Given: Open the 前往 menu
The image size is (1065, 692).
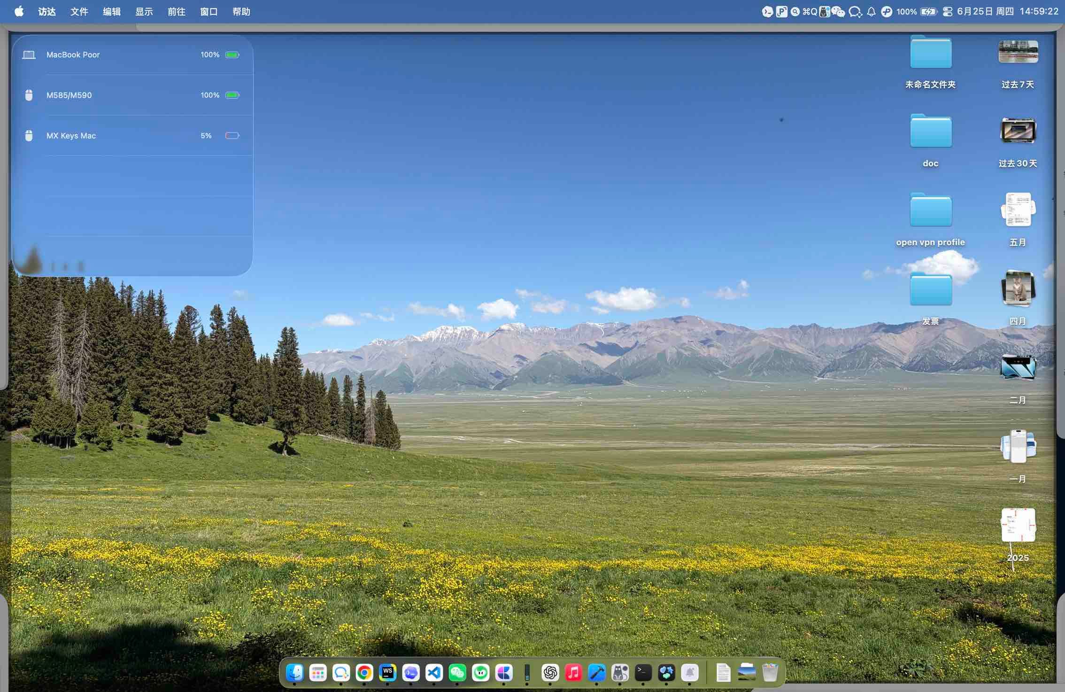Looking at the screenshot, I should coord(177,12).
